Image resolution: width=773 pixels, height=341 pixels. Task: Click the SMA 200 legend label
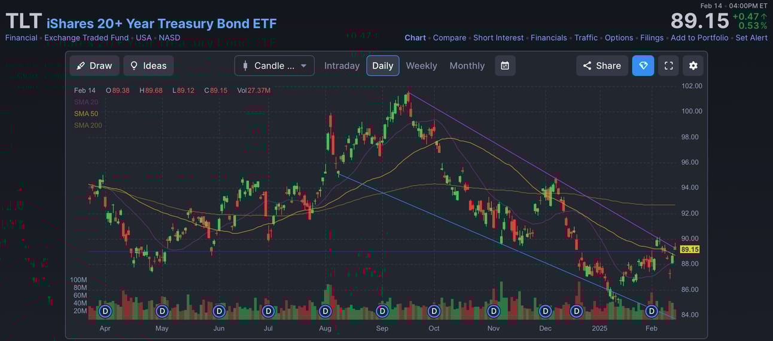click(x=88, y=125)
